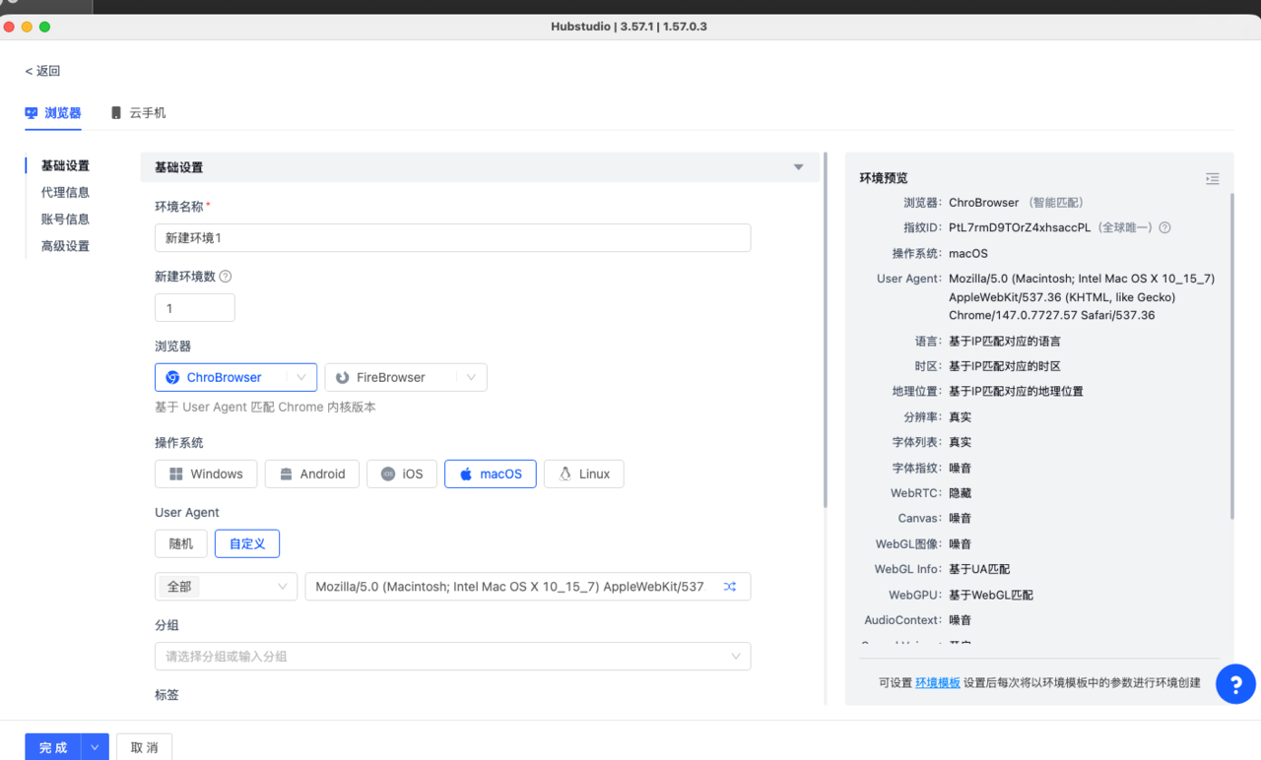The height and width of the screenshot is (760, 1261).
Task: Click the WebGPU value 基于WebGL匹配
Action: pyautogui.click(x=991, y=595)
